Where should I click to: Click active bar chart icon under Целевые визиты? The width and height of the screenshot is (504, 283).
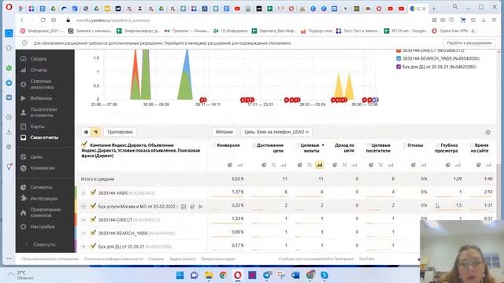pyautogui.click(x=319, y=165)
